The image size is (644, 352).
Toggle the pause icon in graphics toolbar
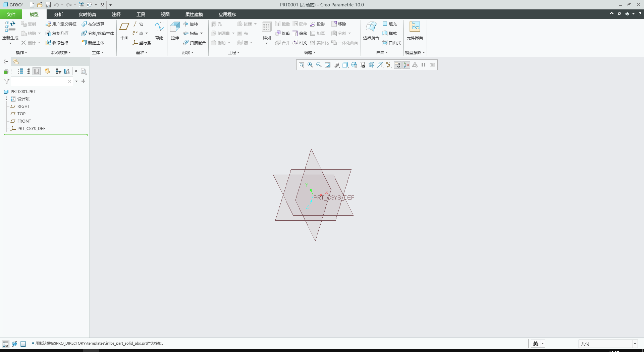[x=423, y=65]
